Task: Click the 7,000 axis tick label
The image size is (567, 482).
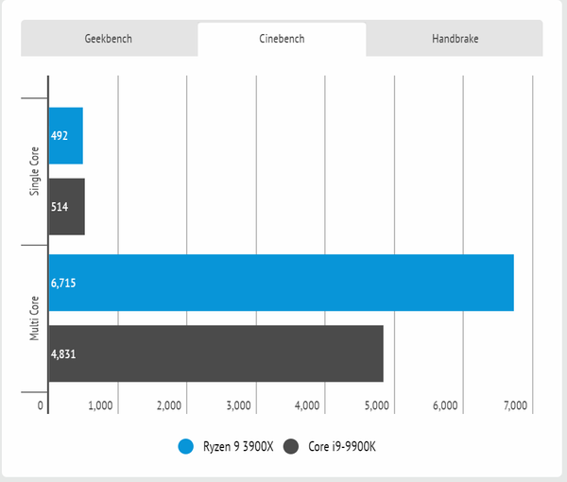Action: point(515,405)
